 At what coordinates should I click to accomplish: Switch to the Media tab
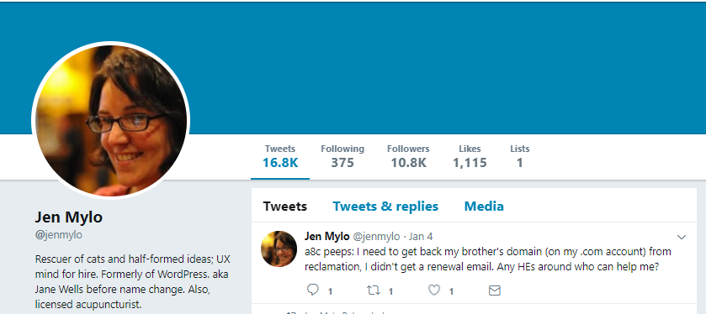point(484,207)
